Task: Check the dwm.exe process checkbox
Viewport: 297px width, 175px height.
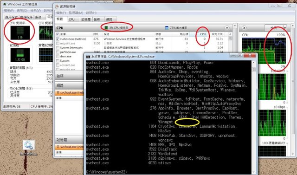Action: [58, 57]
